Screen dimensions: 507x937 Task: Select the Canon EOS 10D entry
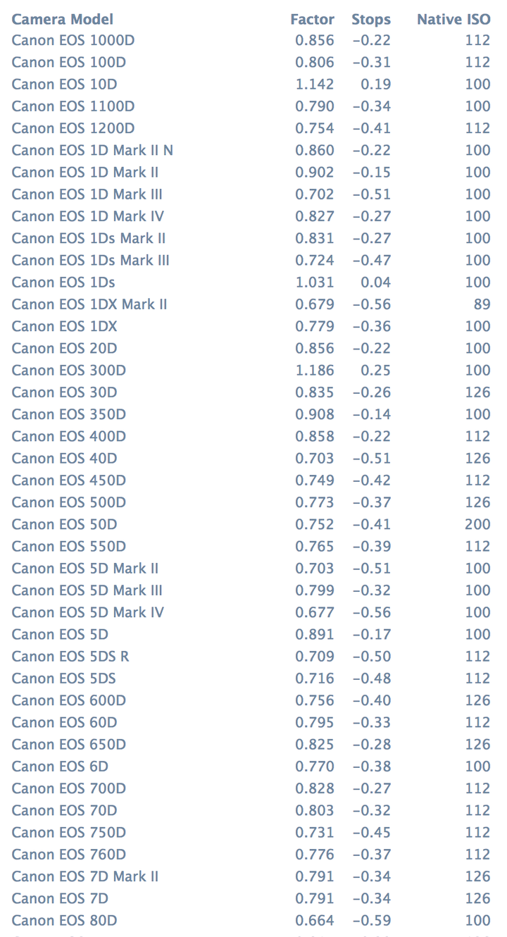(64, 85)
